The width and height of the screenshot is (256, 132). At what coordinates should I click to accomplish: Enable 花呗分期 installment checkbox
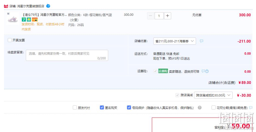[x=213, y=107]
